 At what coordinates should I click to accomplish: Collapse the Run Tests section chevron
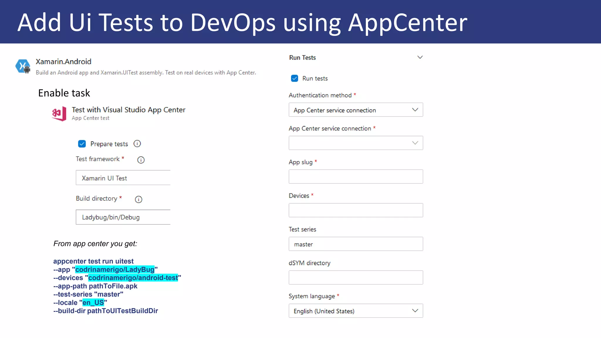(420, 57)
